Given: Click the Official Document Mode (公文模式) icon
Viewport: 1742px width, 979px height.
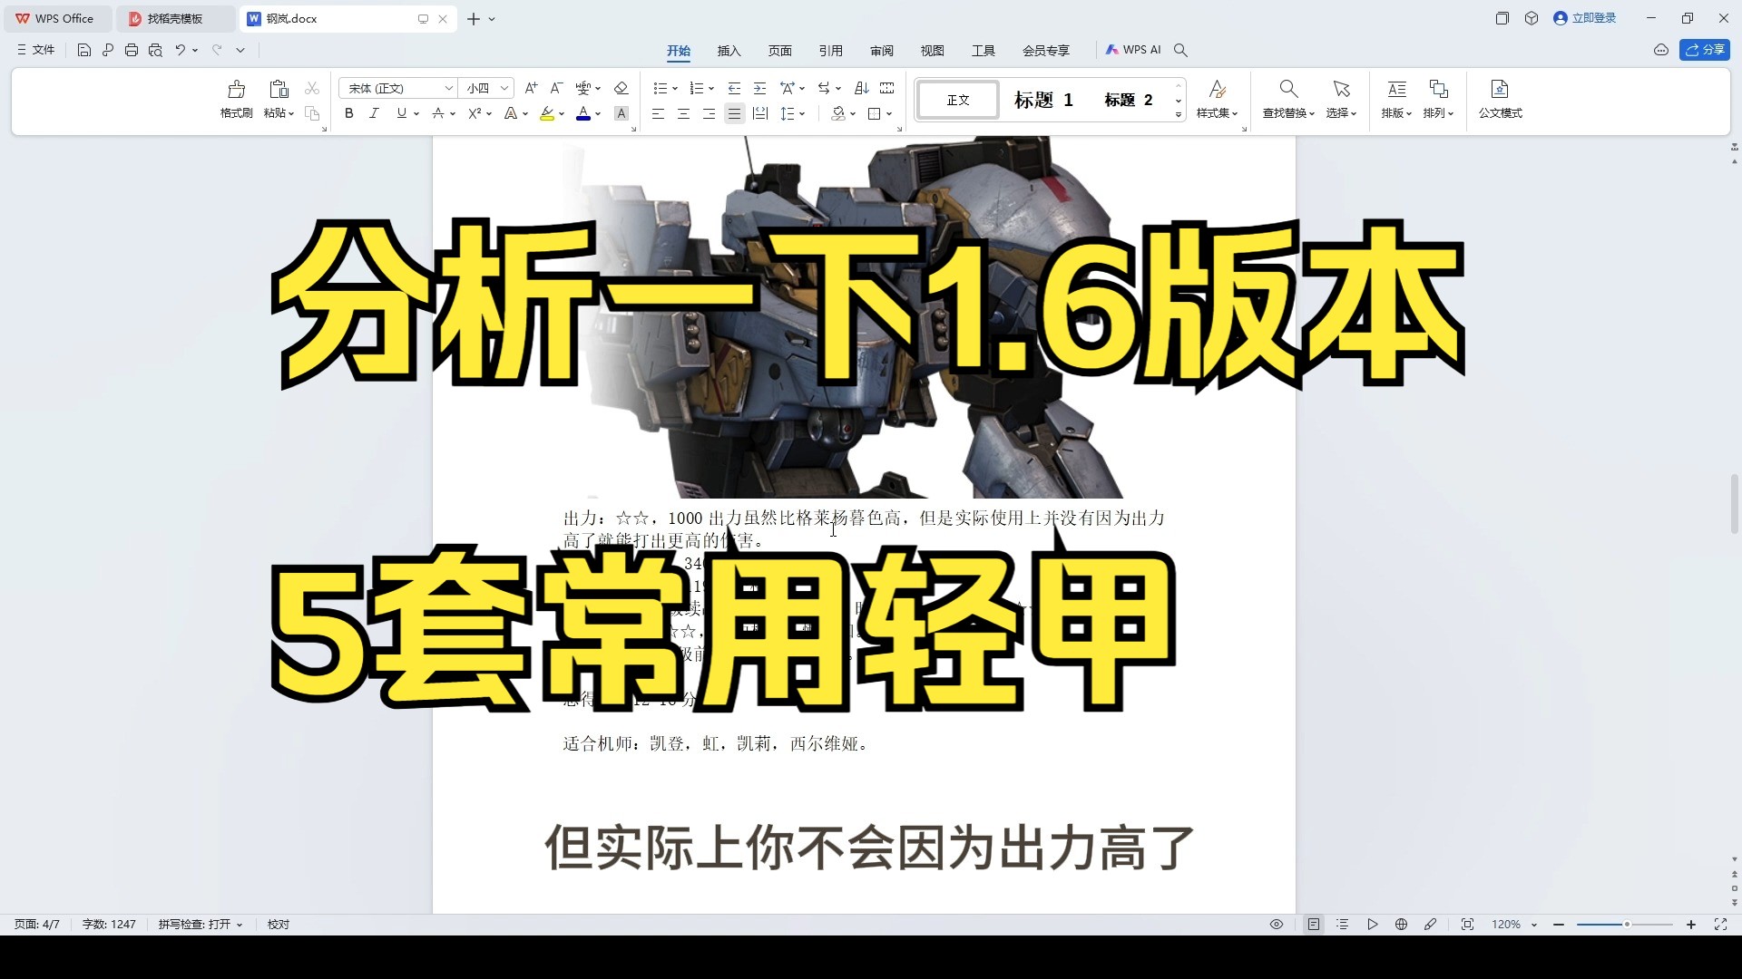Looking at the screenshot, I should 1500,89.
